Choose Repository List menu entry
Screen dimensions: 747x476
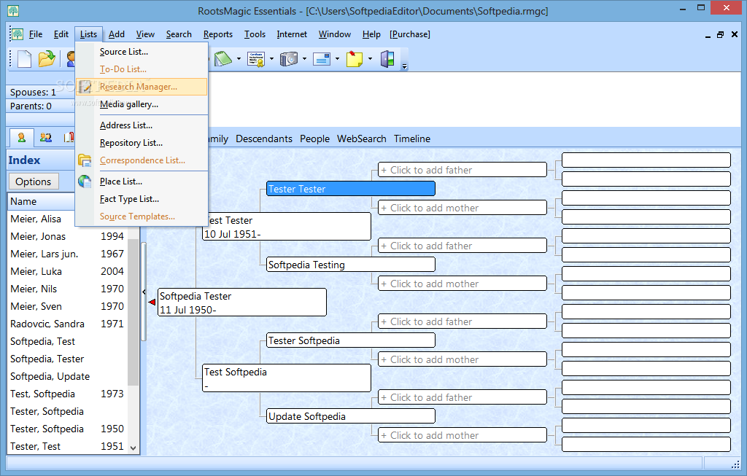(x=142, y=143)
